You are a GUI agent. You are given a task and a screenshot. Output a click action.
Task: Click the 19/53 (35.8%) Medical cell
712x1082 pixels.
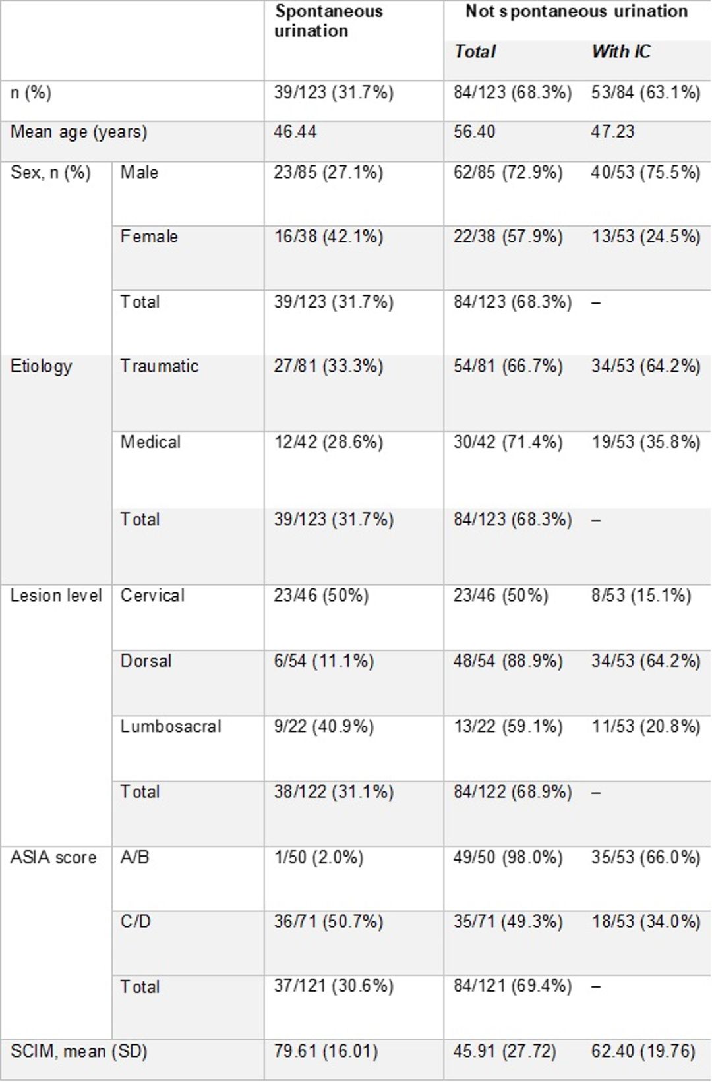(x=645, y=442)
